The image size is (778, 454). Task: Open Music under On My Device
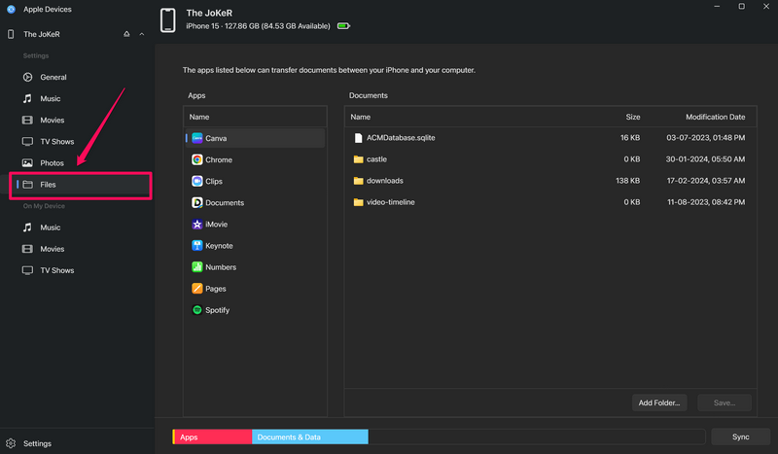pos(50,227)
